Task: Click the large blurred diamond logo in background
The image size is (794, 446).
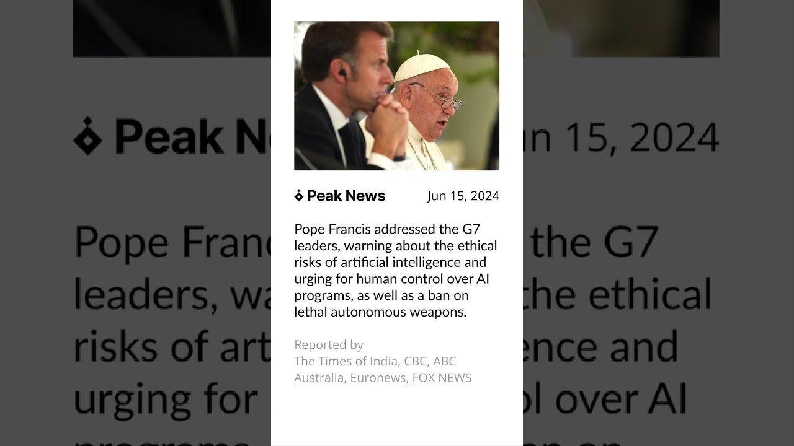Action: coord(87,136)
